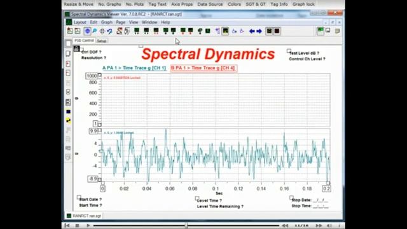Click Data Source in the top bar
Viewport: 407px width, 229px height.
[210, 4]
